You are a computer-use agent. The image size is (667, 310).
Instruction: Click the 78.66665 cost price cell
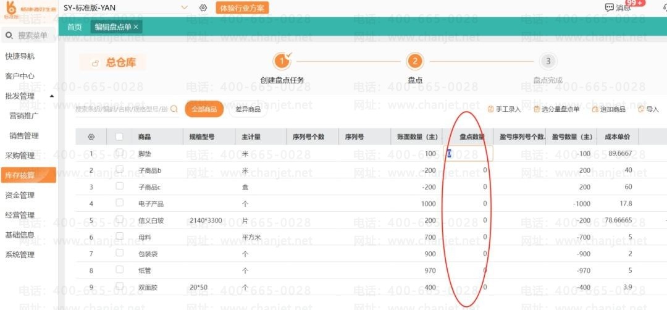tap(618, 220)
